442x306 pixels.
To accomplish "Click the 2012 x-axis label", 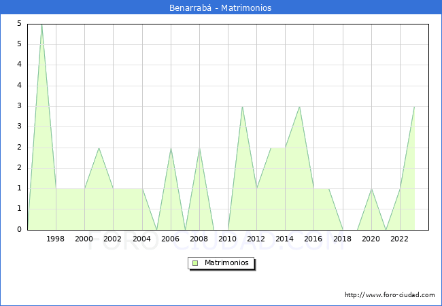I will coord(256,239).
